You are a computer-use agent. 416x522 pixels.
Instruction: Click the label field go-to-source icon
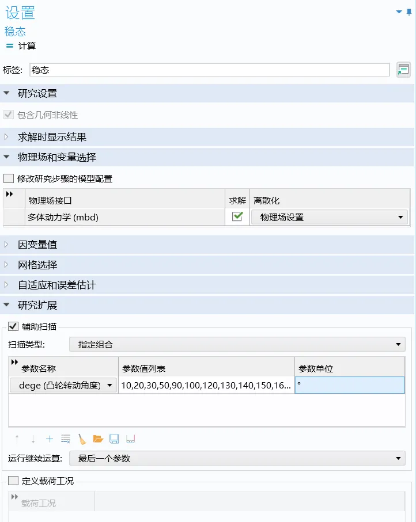point(403,70)
